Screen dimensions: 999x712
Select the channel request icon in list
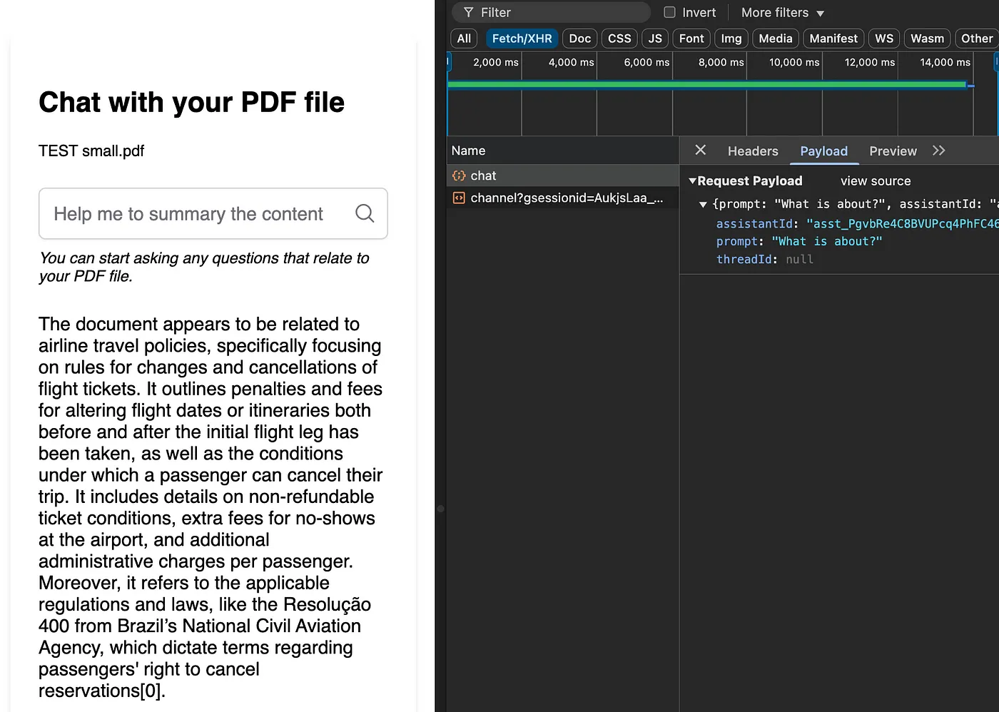[x=459, y=198]
